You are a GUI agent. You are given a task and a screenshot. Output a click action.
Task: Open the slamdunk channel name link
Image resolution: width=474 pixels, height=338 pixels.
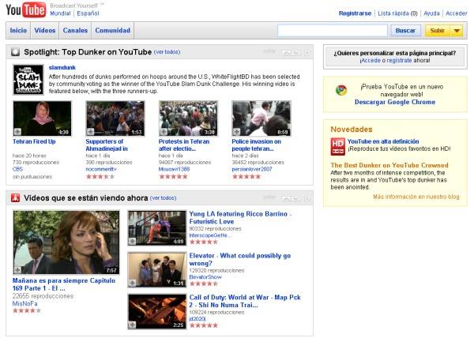tap(62, 67)
